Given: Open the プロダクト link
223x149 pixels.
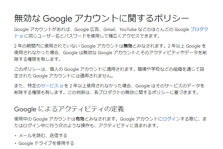Looking at the screenshot, I should [199, 29].
